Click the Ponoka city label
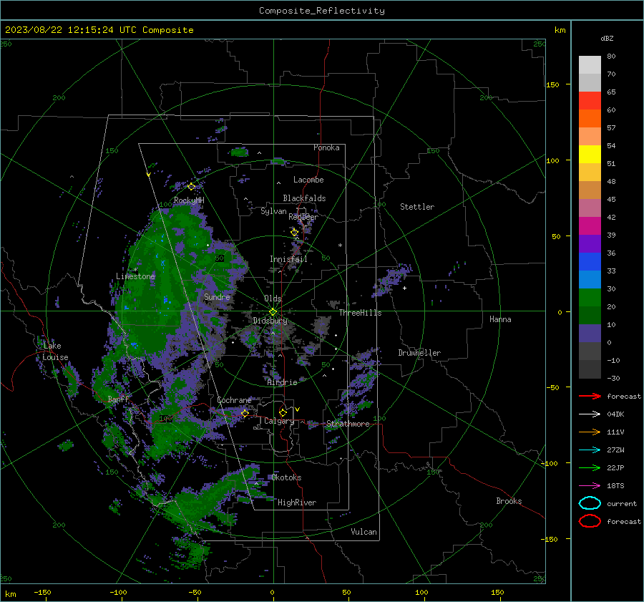The width and height of the screenshot is (644, 602). [x=326, y=147]
